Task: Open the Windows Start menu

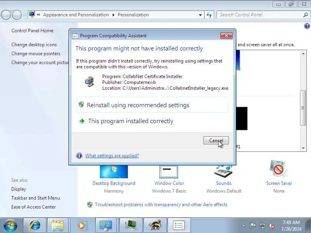Action: 10,225
